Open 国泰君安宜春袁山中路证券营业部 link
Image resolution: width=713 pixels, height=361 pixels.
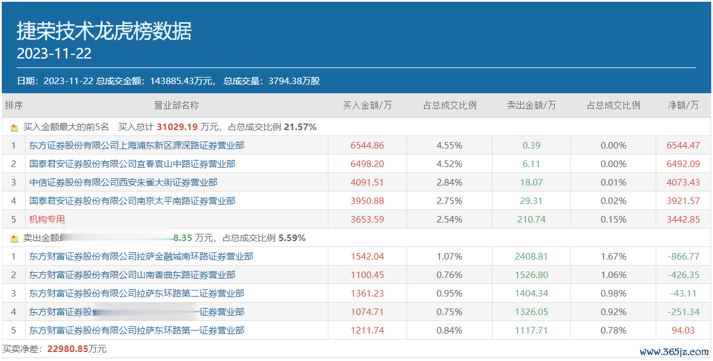[x=132, y=164]
